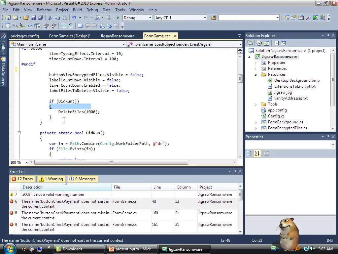
Task: Switch to present.pptm taskbar button
Action: (x=132, y=249)
